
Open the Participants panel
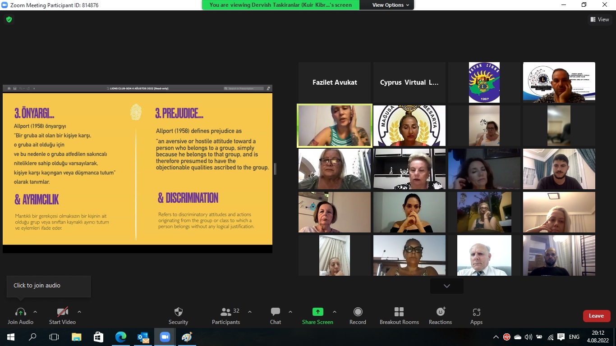click(x=226, y=315)
